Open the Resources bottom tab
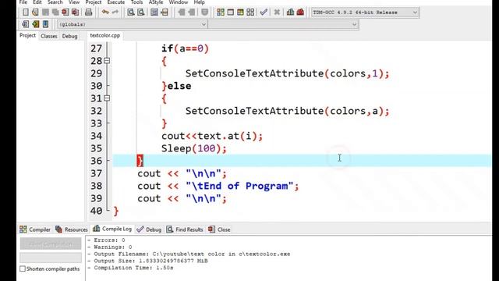 [71, 229]
